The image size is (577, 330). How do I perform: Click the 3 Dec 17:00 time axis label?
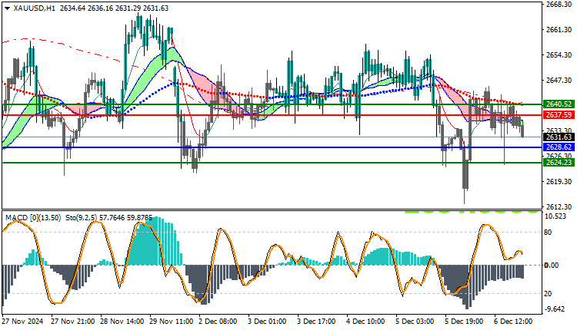[316, 322]
